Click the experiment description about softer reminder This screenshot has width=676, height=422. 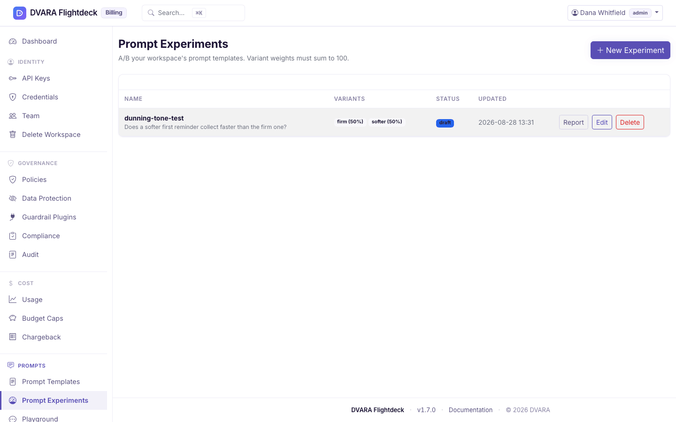click(205, 127)
